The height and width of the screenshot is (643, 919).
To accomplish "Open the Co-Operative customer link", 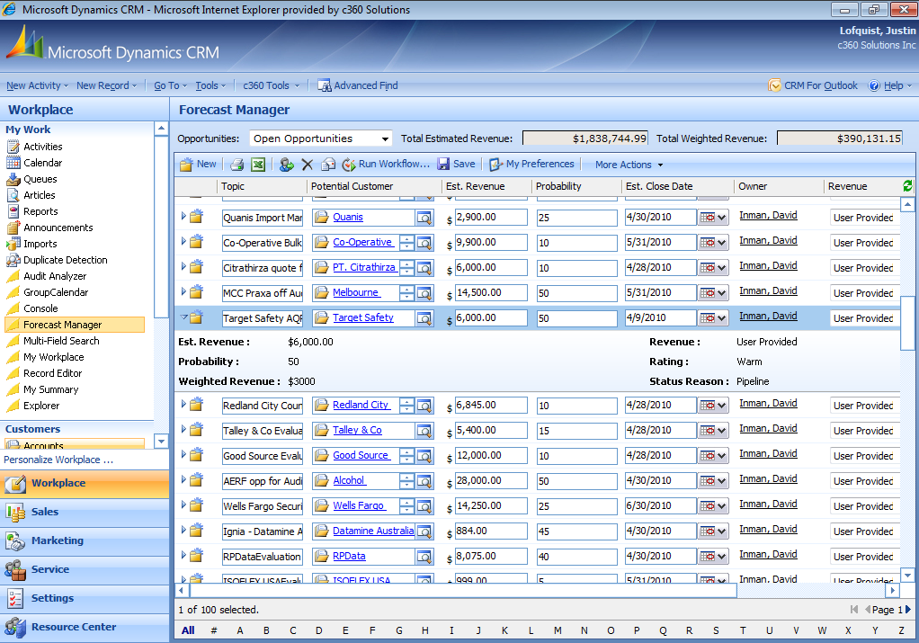I will tap(362, 242).
